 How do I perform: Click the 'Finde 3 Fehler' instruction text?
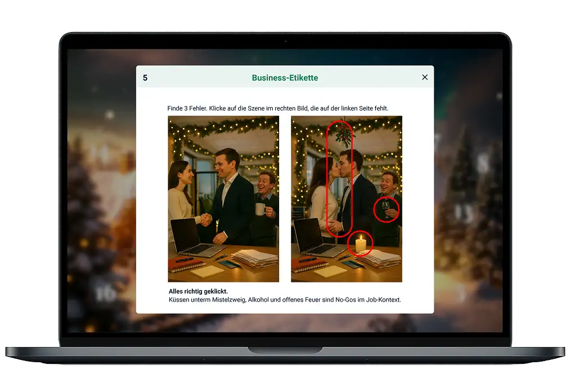(278, 108)
